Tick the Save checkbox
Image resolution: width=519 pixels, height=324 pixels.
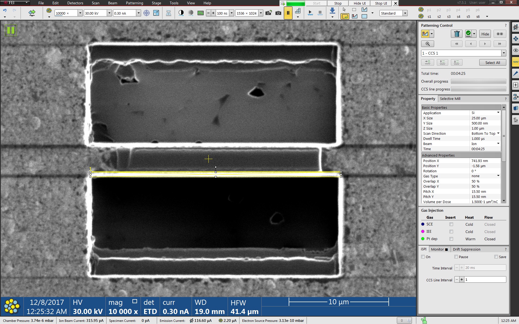coord(496,257)
